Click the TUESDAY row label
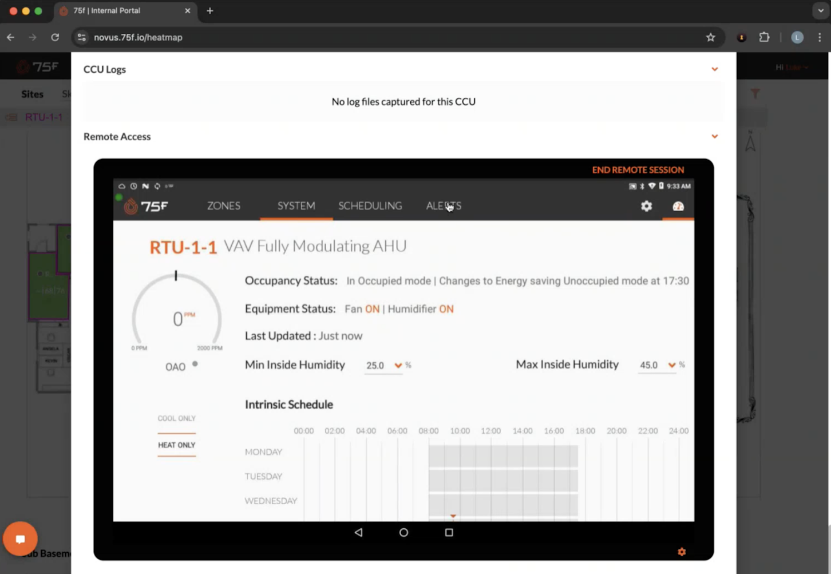Viewport: 831px width, 574px height. pyautogui.click(x=263, y=476)
